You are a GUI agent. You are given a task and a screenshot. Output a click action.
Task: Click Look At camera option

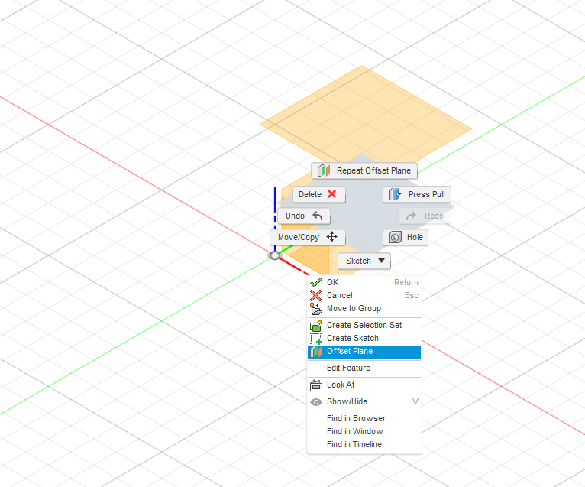[341, 385]
